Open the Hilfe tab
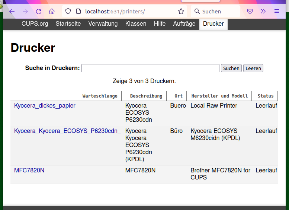The width and height of the screenshot is (289, 210). pos(160,23)
